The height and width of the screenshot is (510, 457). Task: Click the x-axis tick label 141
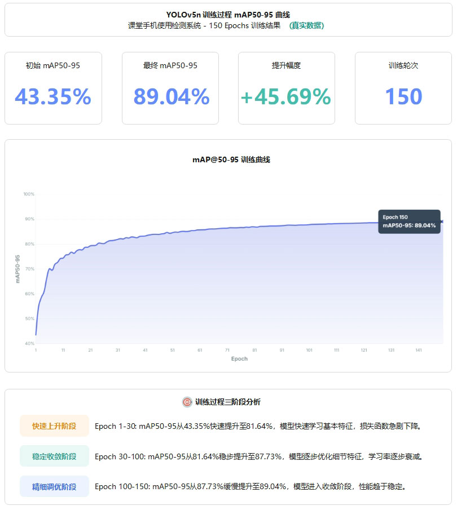tap(419, 351)
